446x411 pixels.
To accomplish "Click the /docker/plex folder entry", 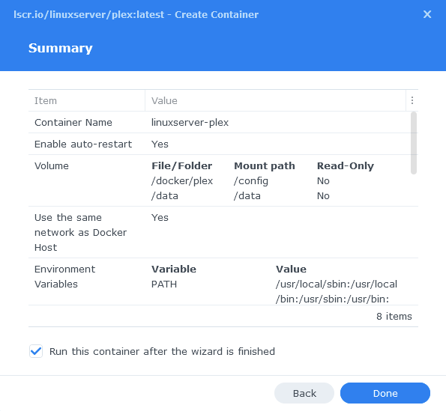I will [182, 181].
